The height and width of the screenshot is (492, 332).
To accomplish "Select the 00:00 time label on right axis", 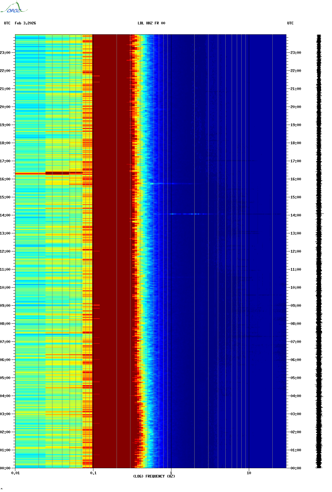I will click(296, 468).
